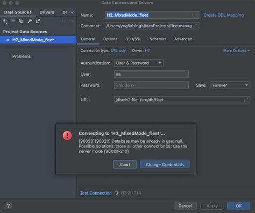The width and height of the screenshot is (255, 213).
Task: Select Problems item in left panel
Action: pos(22,56)
